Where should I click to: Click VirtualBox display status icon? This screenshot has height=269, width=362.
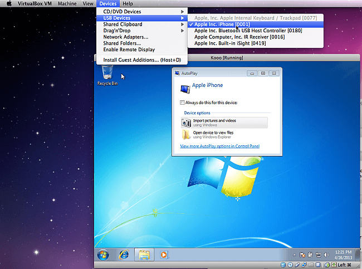pyautogui.click(x=318, y=265)
